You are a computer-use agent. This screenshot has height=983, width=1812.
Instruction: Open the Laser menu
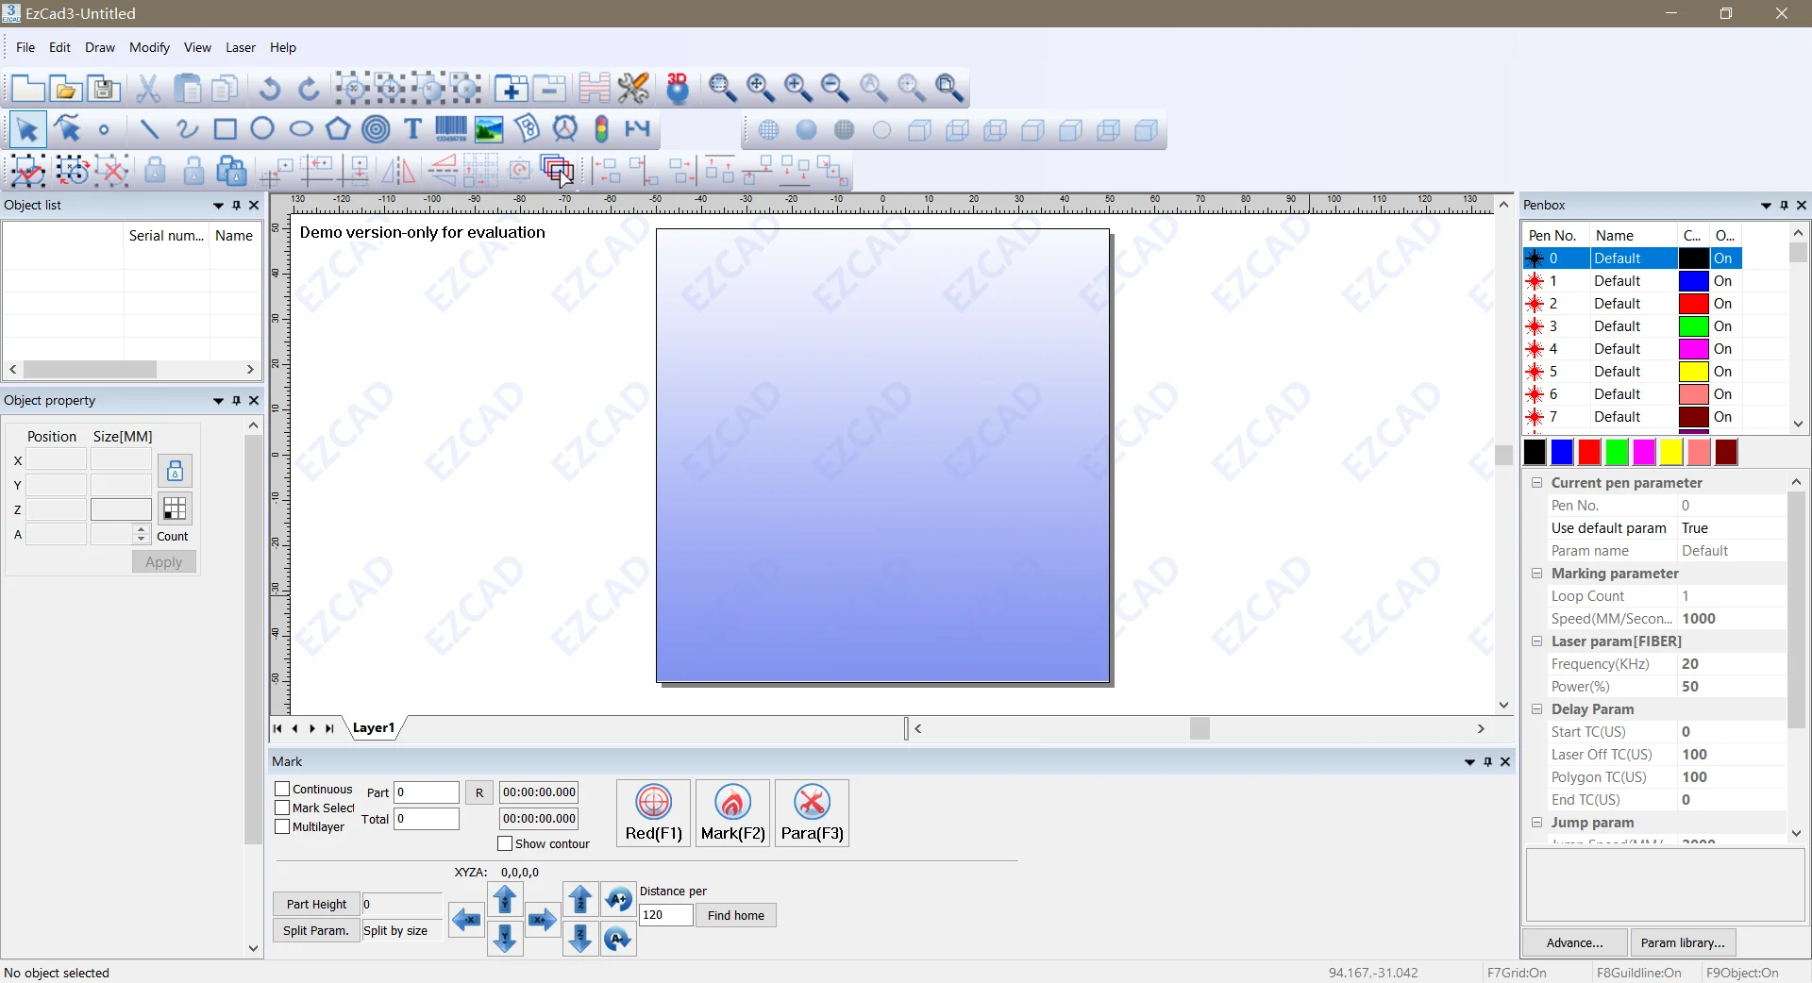(240, 47)
